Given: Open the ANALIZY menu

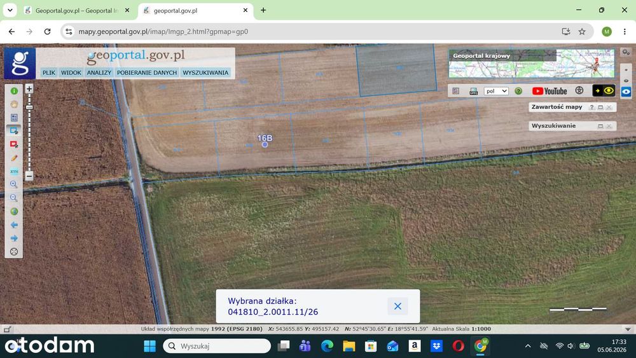Looking at the screenshot, I should pos(99,72).
